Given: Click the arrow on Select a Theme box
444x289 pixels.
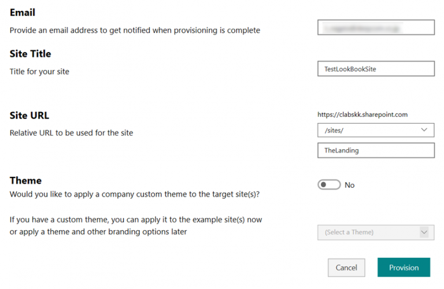Looking at the screenshot, I should [x=425, y=232].
